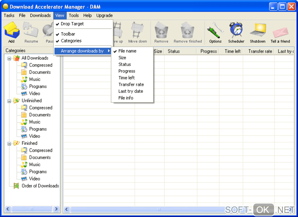Sort by Progress column header
The height and width of the screenshot is (217, 298).
[x=208, y=51]
